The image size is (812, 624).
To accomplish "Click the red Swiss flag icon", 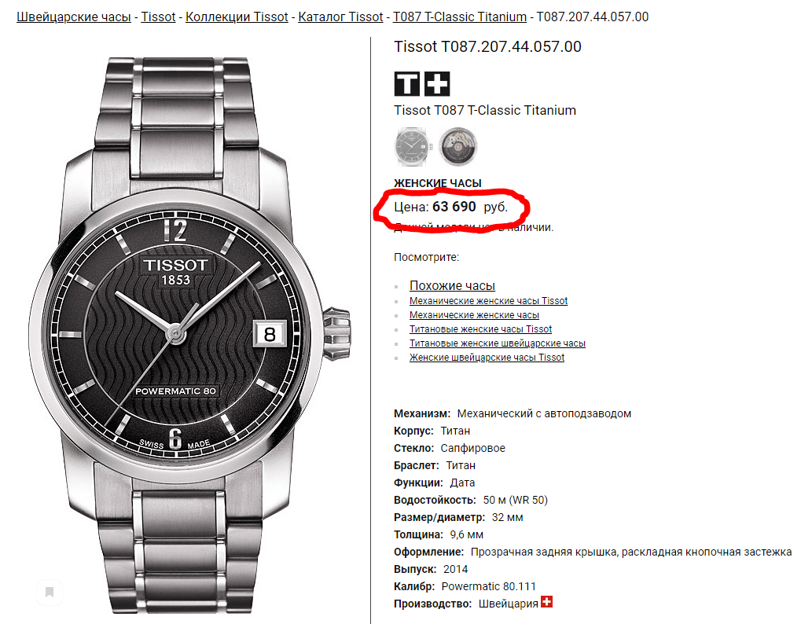I will 547,602.
